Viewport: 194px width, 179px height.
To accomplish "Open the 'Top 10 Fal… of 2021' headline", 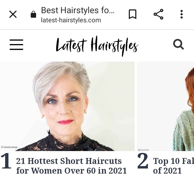I will [x=174, y=166].
